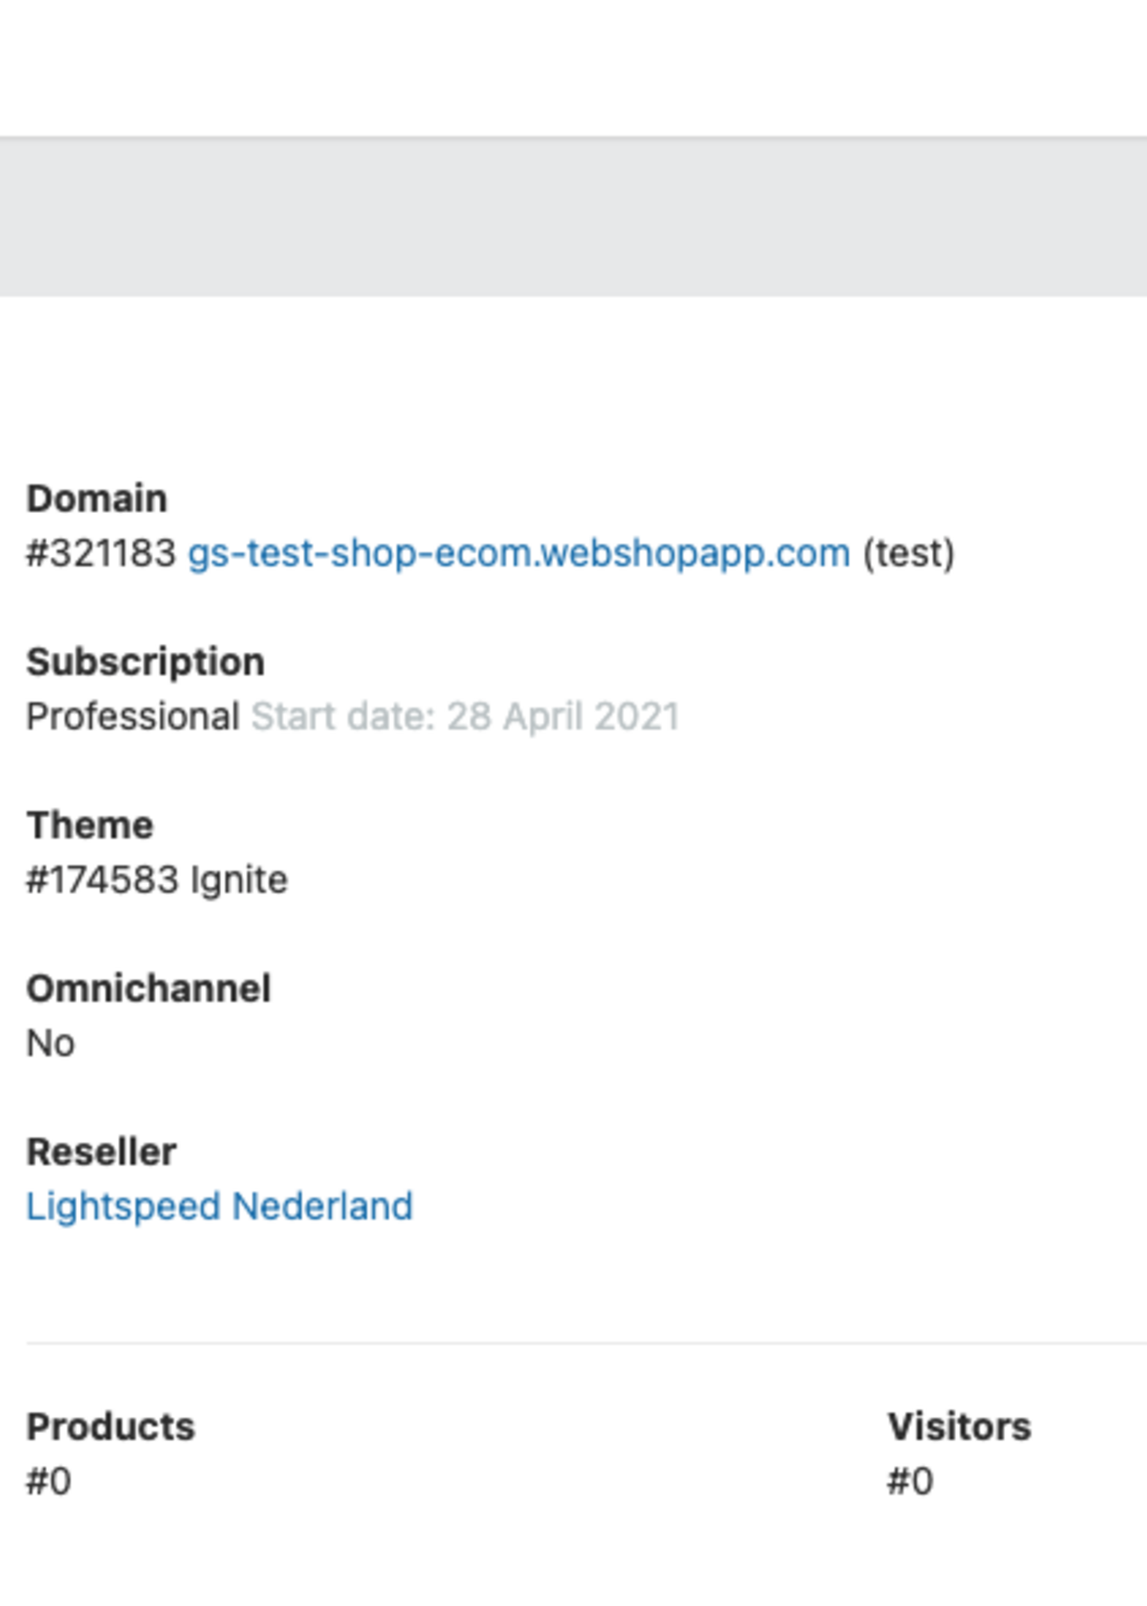Select the domain ID #321183 text
Image resolution: width=1147 pixels, height=1606 pixels.
point(101,553)
